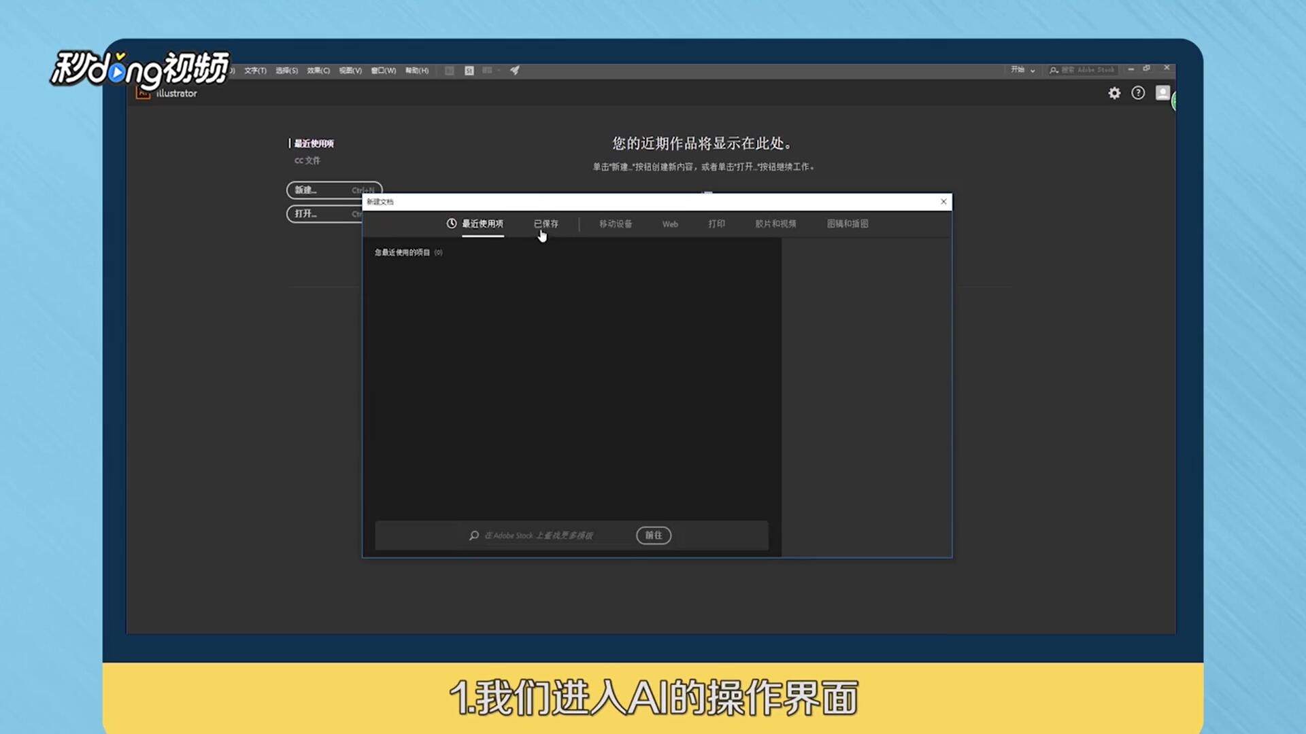
Task: Open the arrange documents layout icon
Action: coord(490,71)
